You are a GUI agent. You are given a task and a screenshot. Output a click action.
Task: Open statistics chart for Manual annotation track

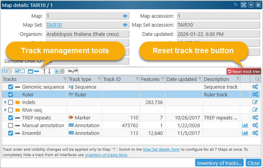pos(244,125)
